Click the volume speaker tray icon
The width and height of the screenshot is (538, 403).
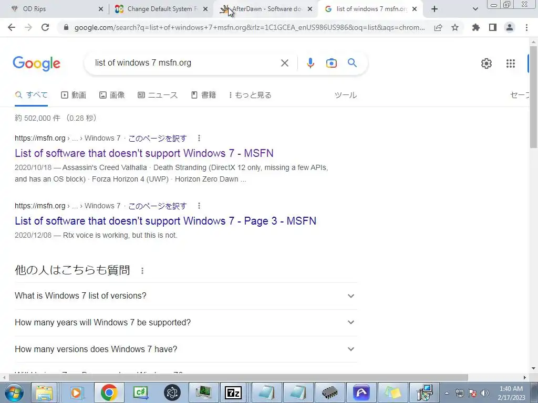tap(484, 393)
